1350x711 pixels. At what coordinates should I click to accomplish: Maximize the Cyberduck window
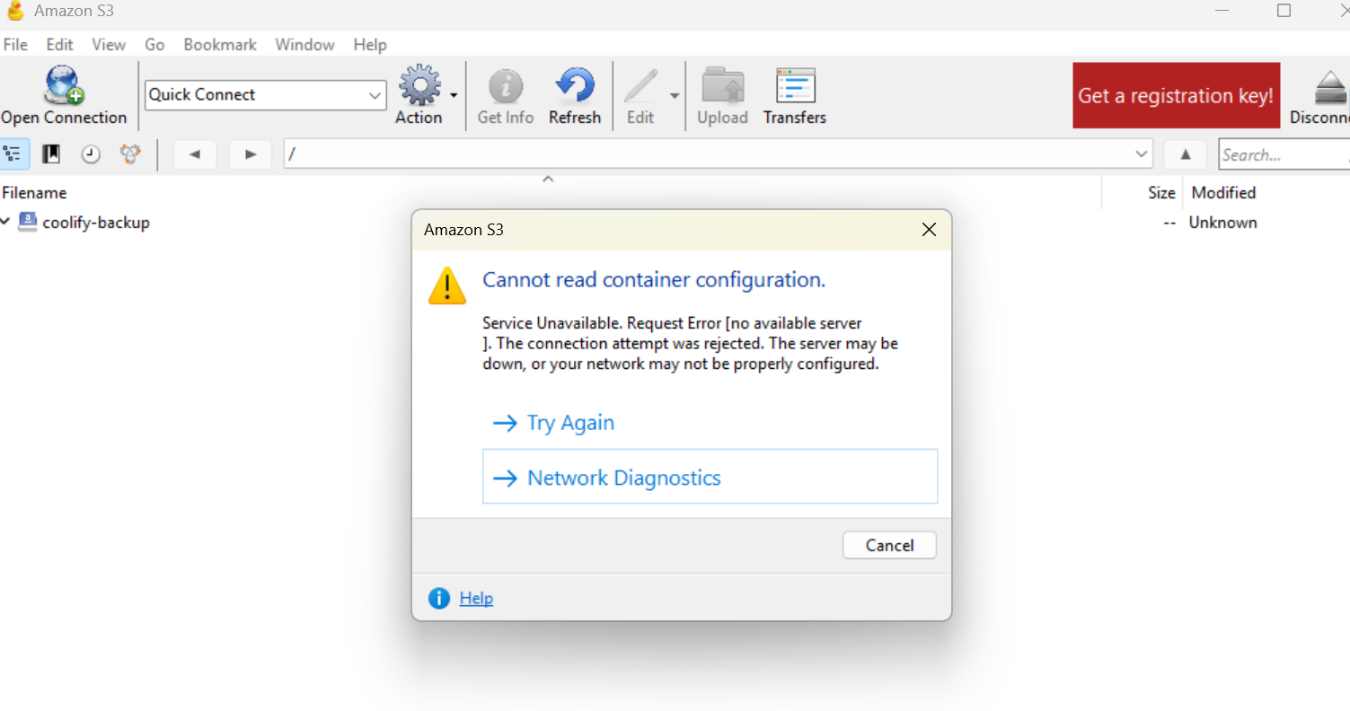(x=1284, y=11)
